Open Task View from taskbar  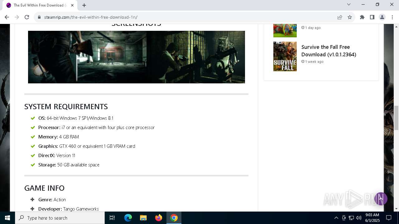112,218
